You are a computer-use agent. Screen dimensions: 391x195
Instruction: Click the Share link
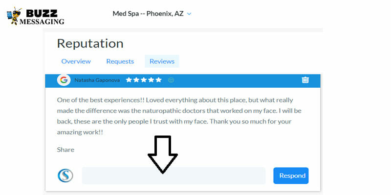[65, 150]
